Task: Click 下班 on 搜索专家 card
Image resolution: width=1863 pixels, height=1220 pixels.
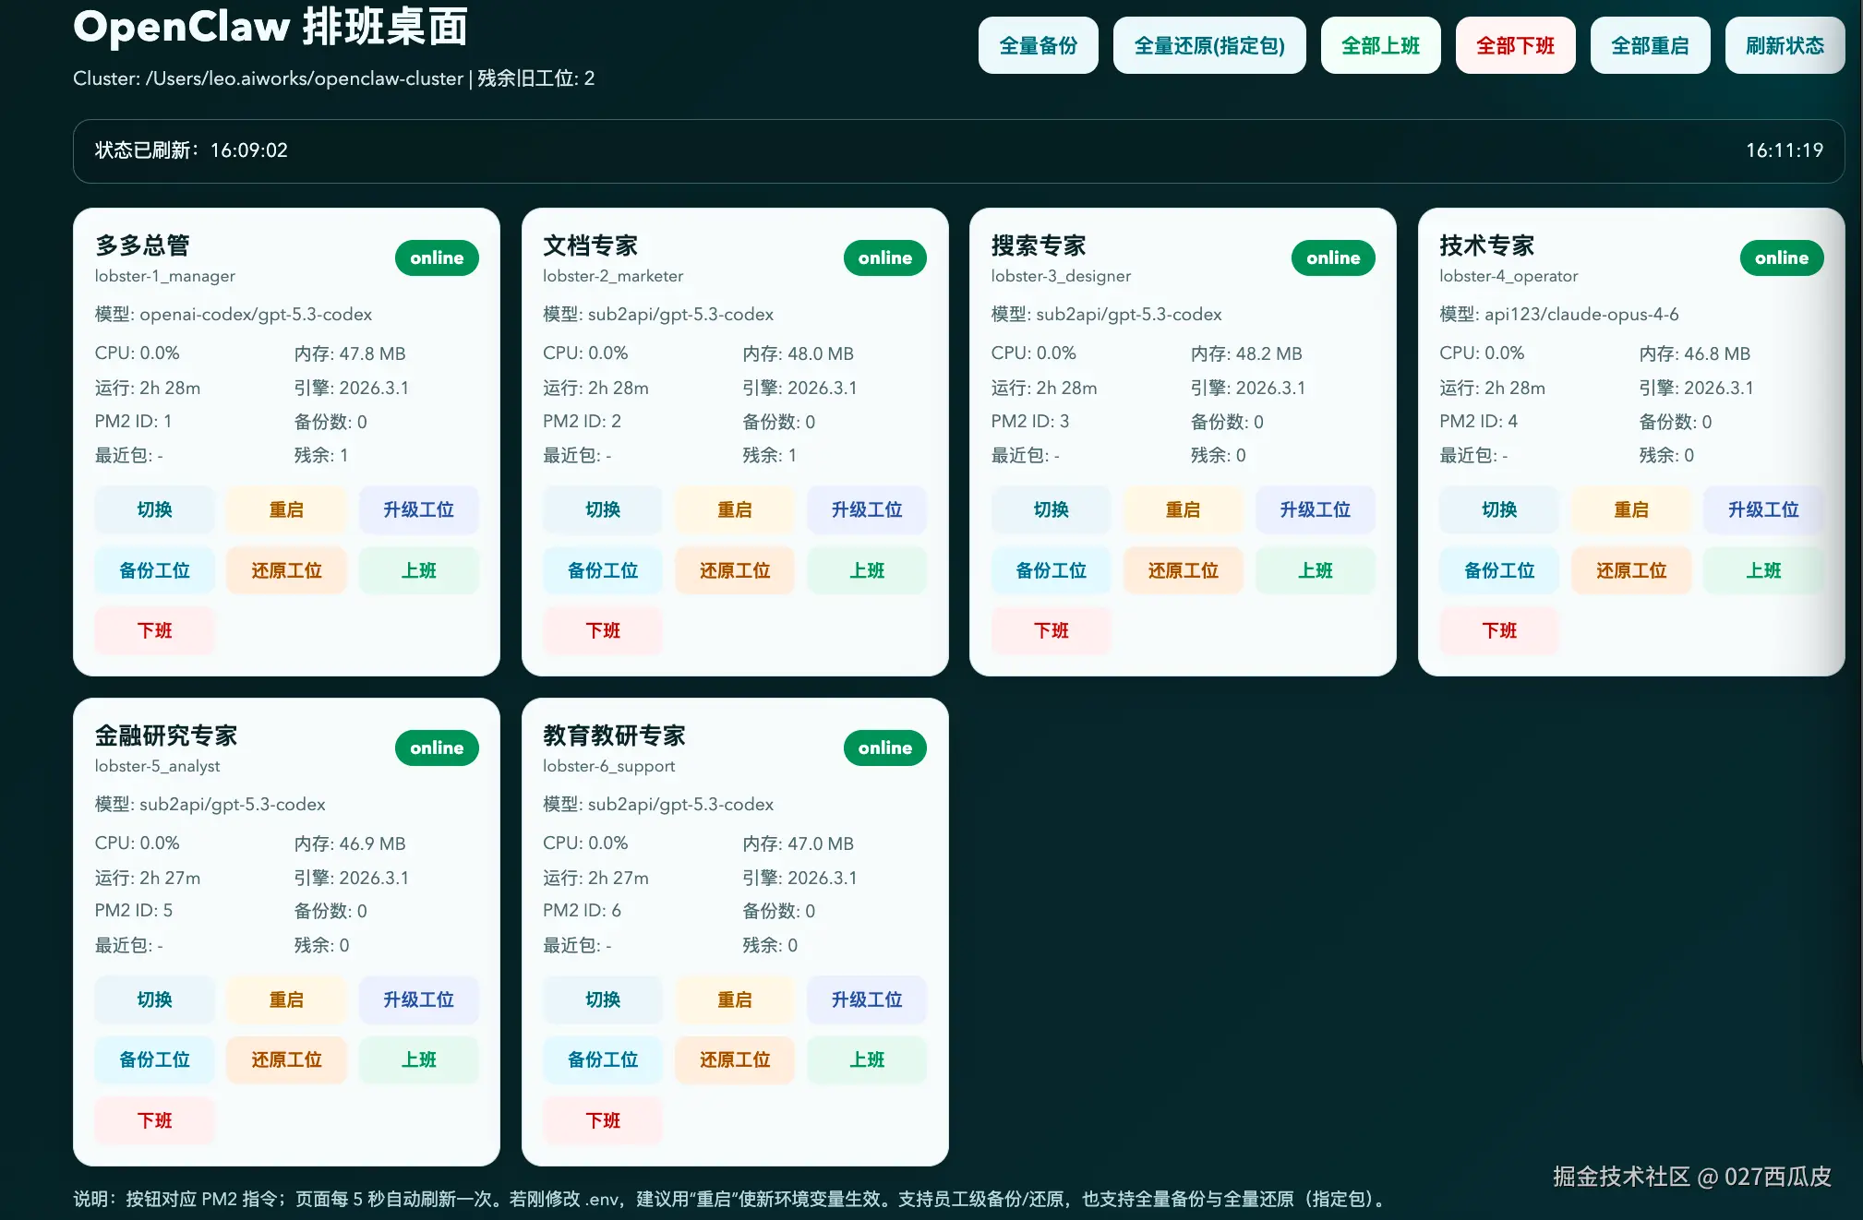Action: (x=1051, y=630)
